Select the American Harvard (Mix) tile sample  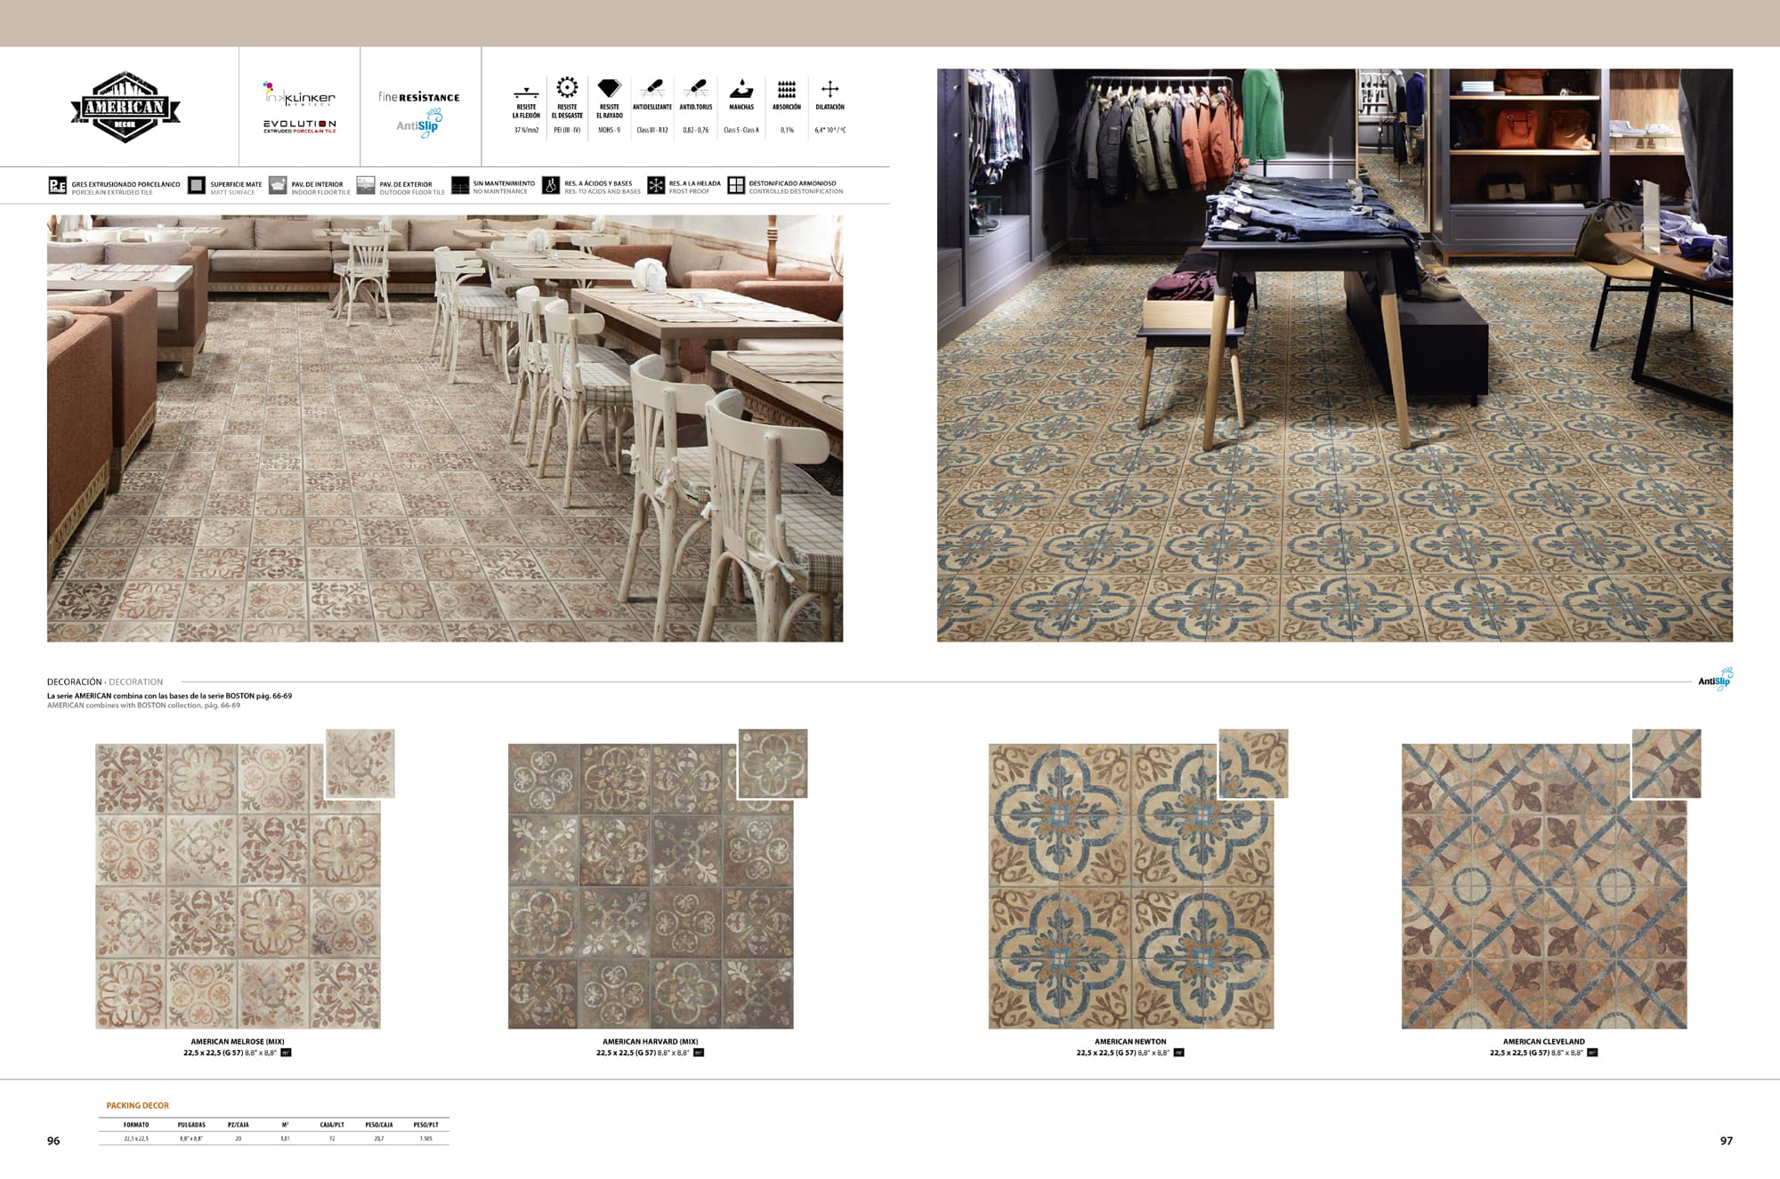pyautogui.click(x=651, y=886)
